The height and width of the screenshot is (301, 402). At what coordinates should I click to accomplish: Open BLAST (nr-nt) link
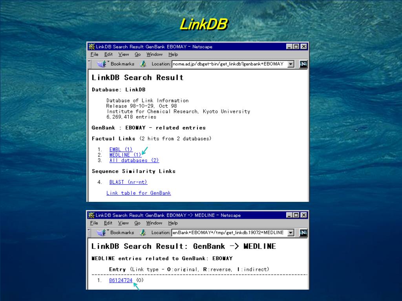tap(128, 182)
